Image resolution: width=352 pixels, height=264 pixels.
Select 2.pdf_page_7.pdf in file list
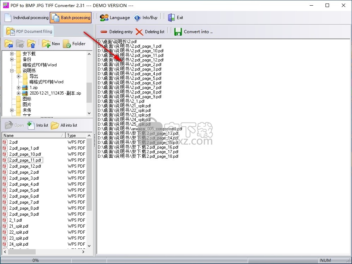(24, 202)
